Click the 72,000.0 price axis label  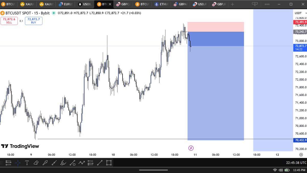(x=301, y=79)
